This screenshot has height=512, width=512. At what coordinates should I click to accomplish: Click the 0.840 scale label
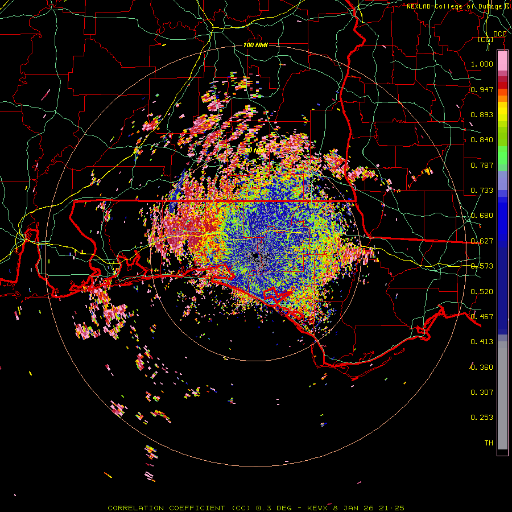click(x=482, y=140)
